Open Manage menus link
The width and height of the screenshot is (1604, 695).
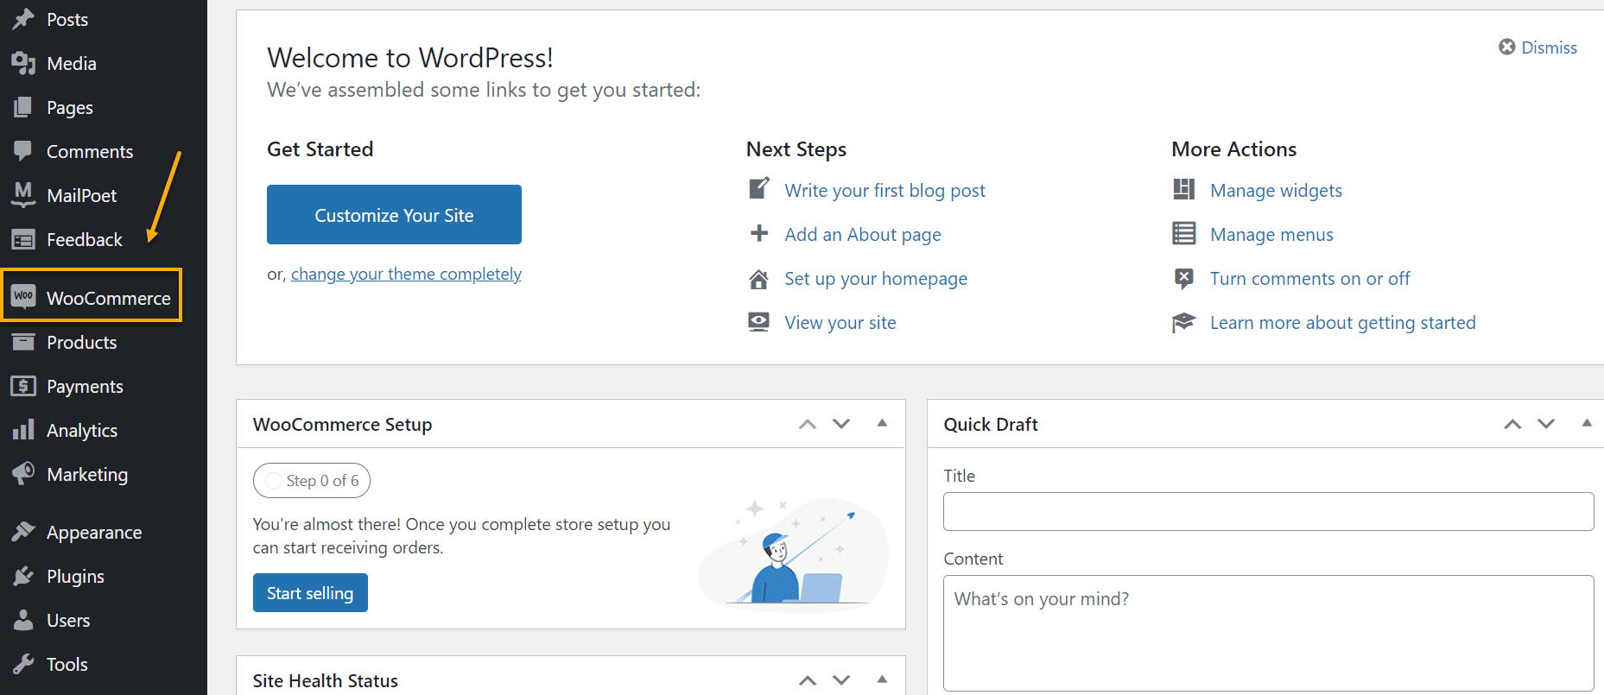pos(1271,234)
